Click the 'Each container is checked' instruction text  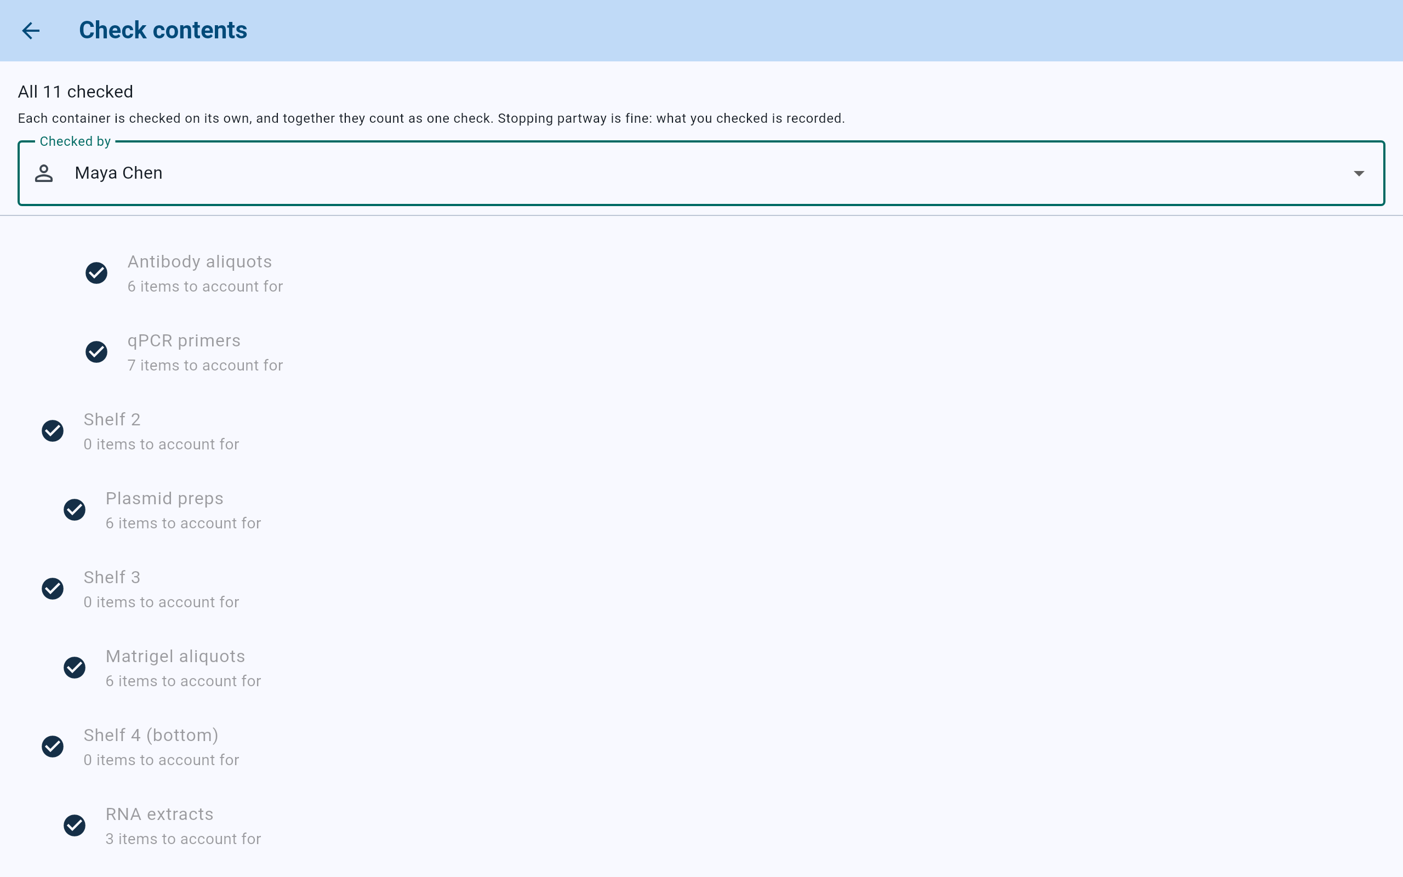(x=431, y=118)
